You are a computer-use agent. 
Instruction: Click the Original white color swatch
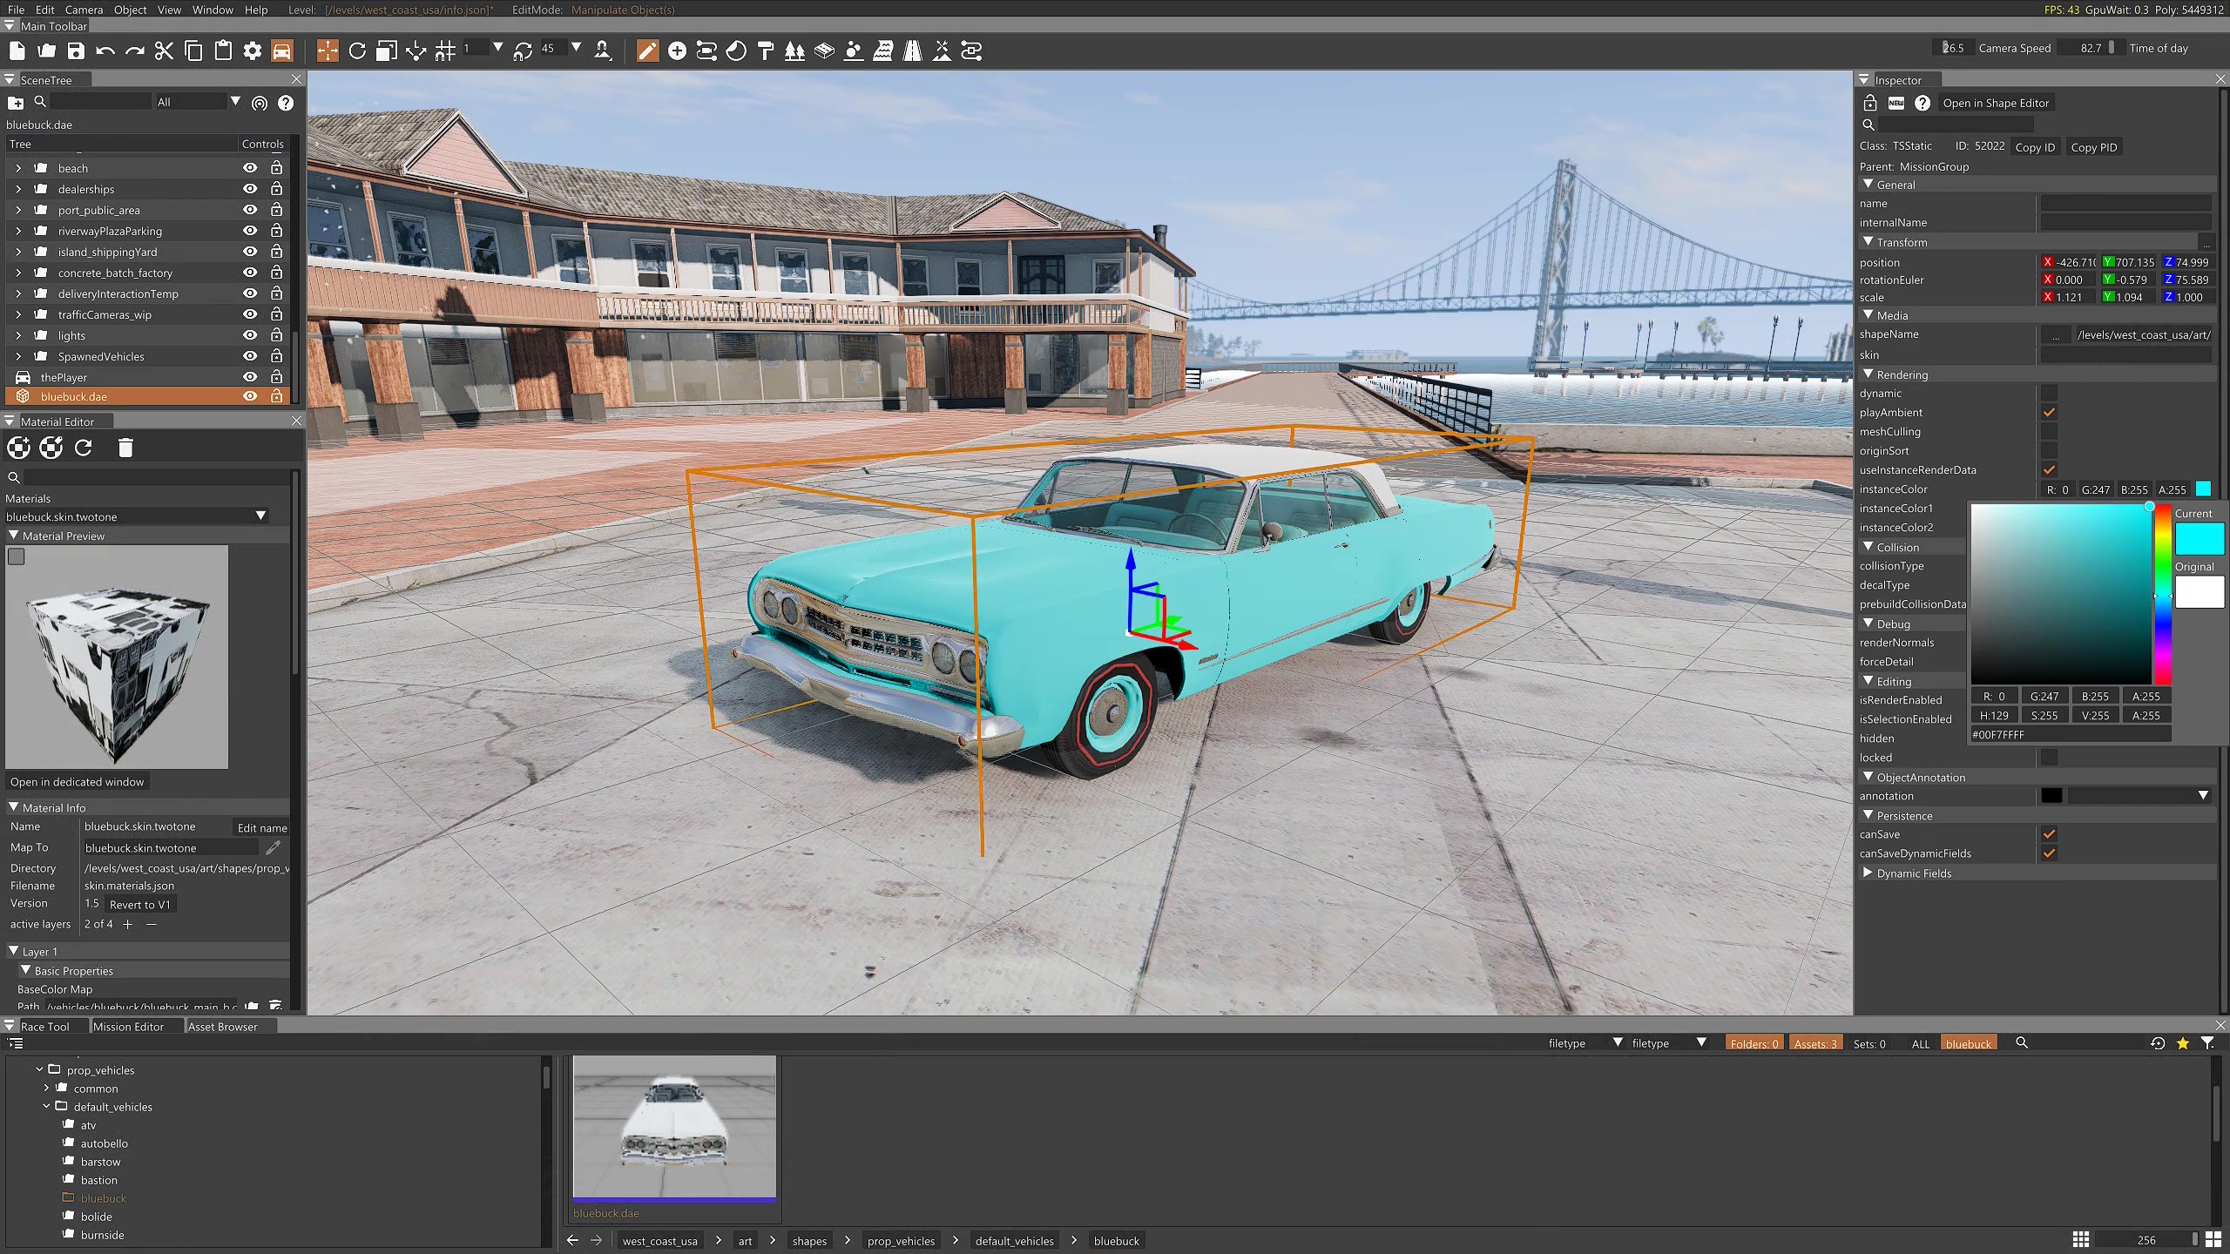click(x=2199, y=592)
